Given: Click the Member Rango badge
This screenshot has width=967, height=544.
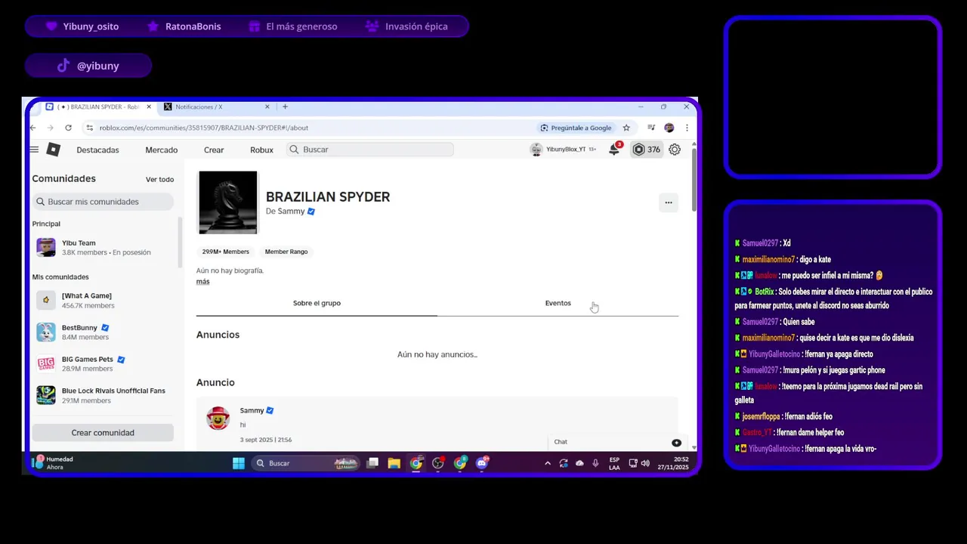Looking at the screenshot, I should point(286,252).
